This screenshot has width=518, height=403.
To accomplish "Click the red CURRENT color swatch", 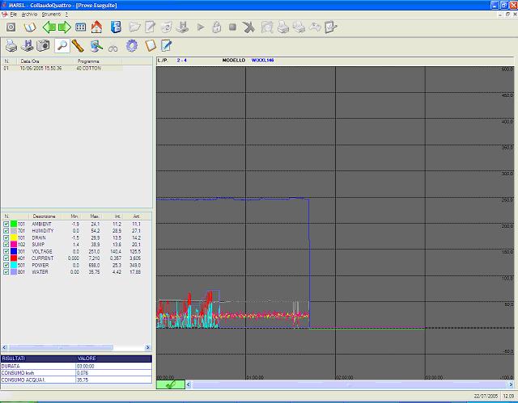I will pyautogui.click(x=14, y=258).
